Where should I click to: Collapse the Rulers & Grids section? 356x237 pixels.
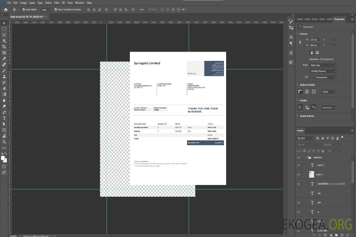point(298,85)
